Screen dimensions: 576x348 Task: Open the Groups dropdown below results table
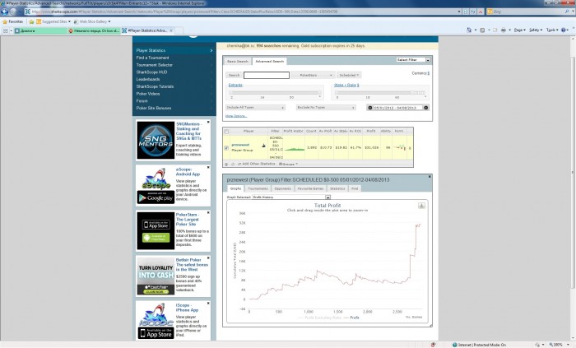coord(288,164)
